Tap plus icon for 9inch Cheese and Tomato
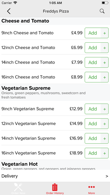The width and height of the screenshot is (110, 195). (104, 33)
